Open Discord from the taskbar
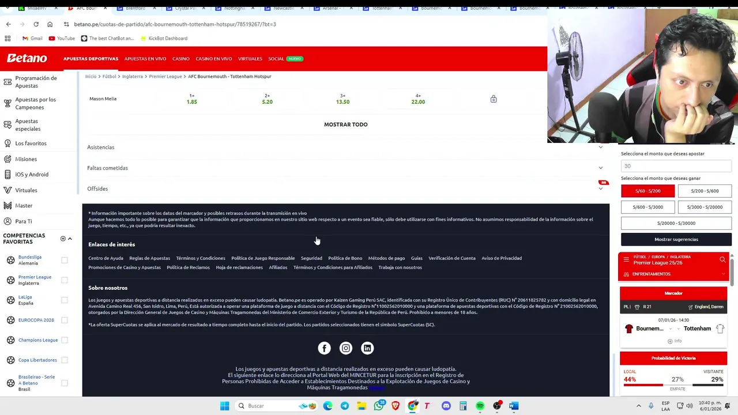 coord(446,406)
